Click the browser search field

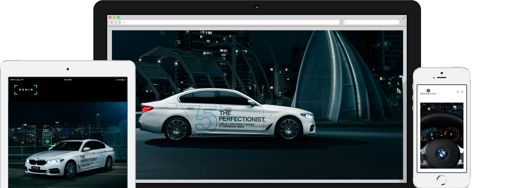point(371,22)
